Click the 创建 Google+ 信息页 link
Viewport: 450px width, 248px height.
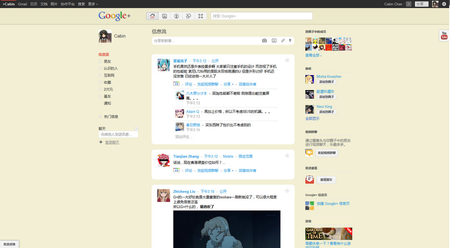point(333,204)
